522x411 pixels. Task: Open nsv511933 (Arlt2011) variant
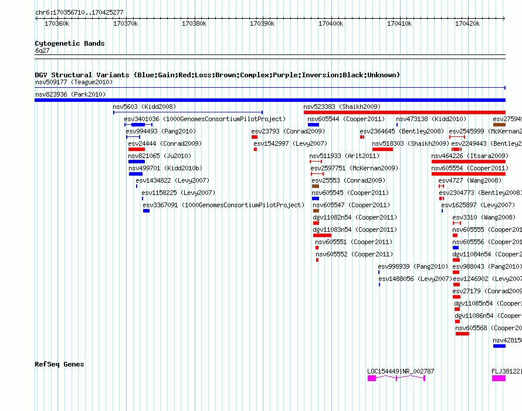(316, 162)
